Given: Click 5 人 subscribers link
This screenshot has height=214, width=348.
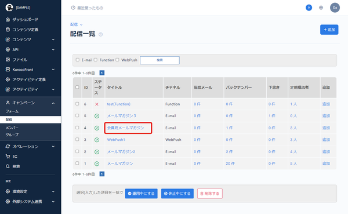Looking at the screenshot, I should 293,164.
